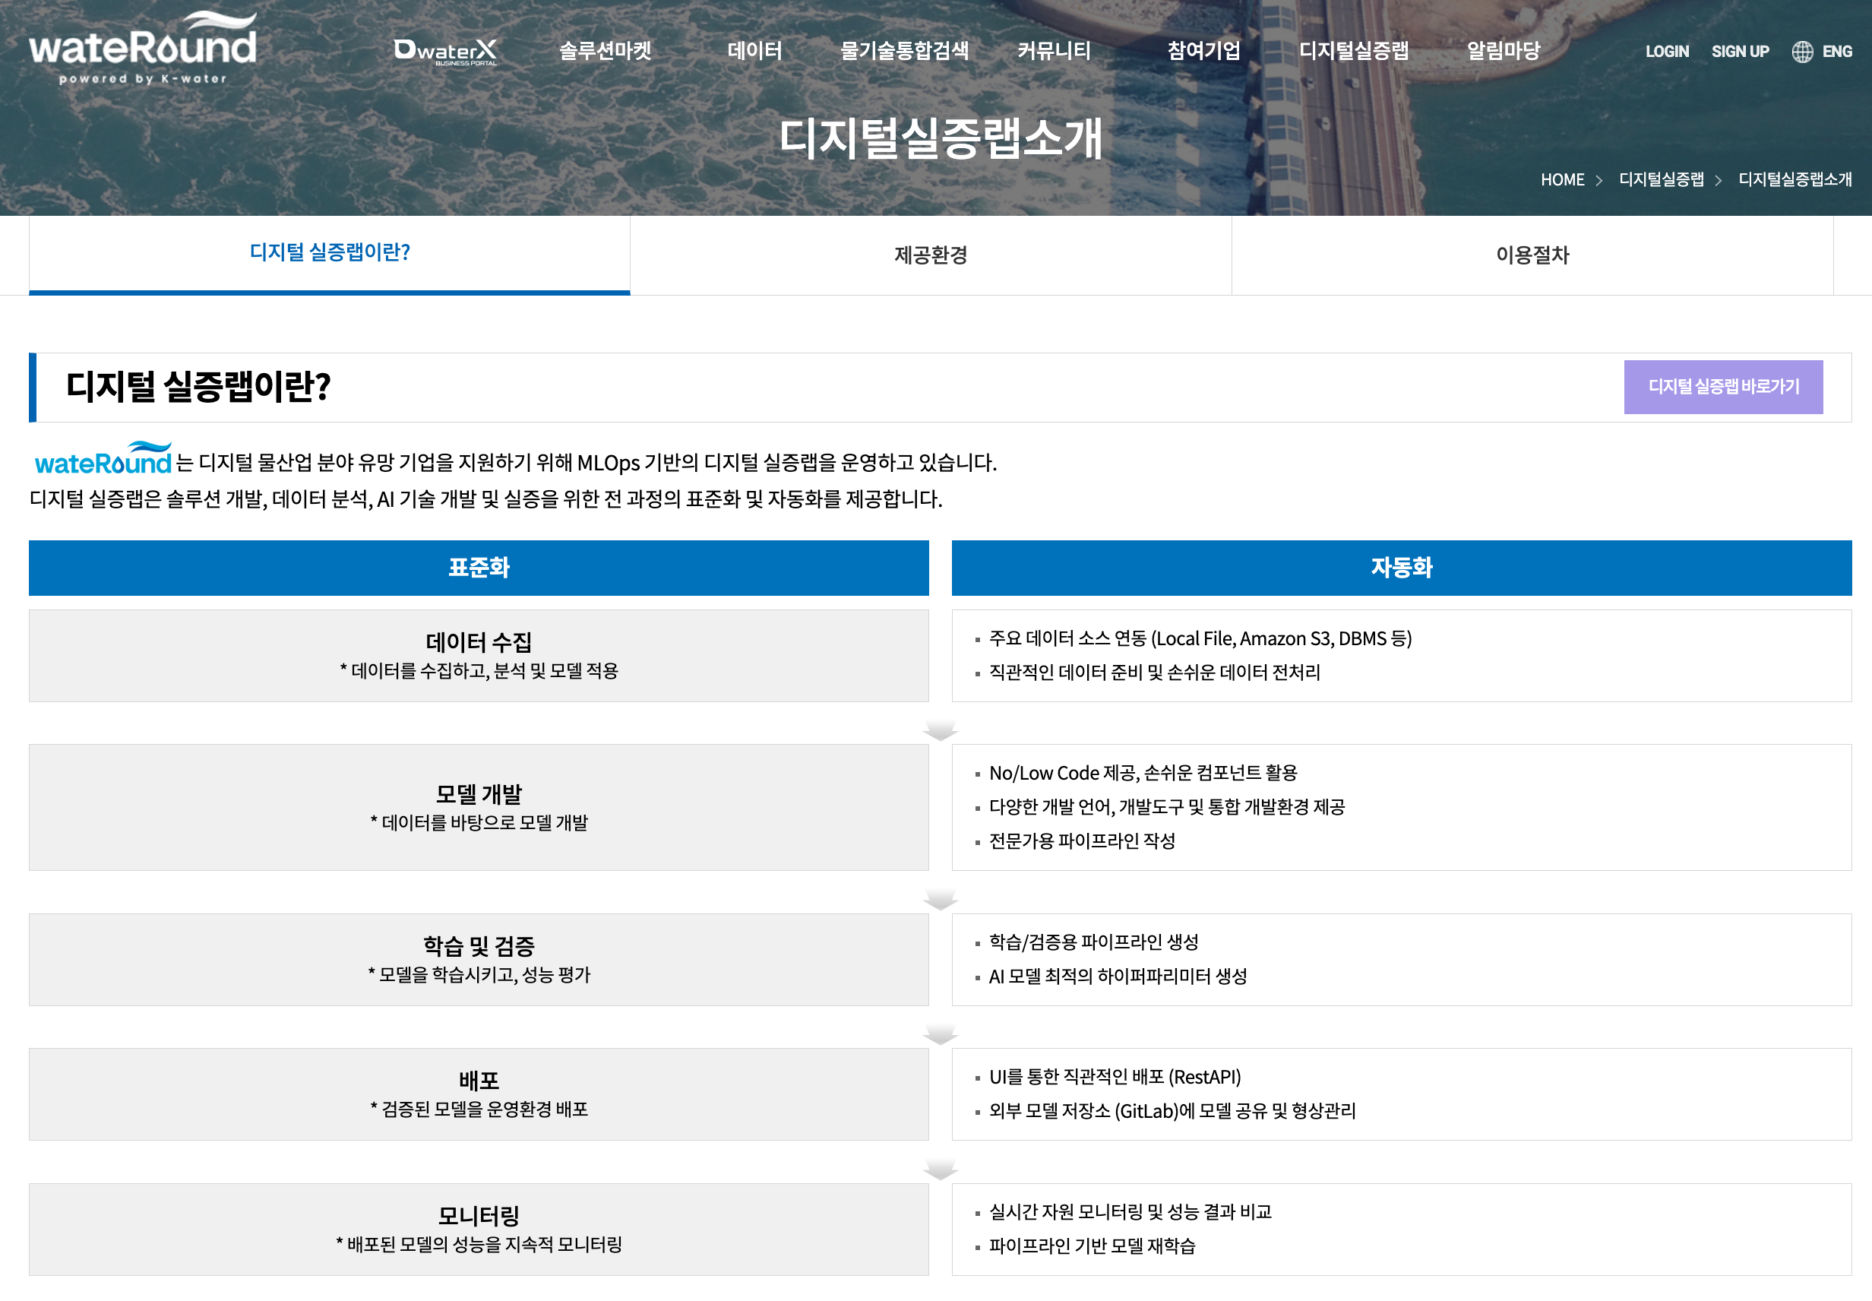
Task: Open the 데이터 menu
Action: pos(754,51)
